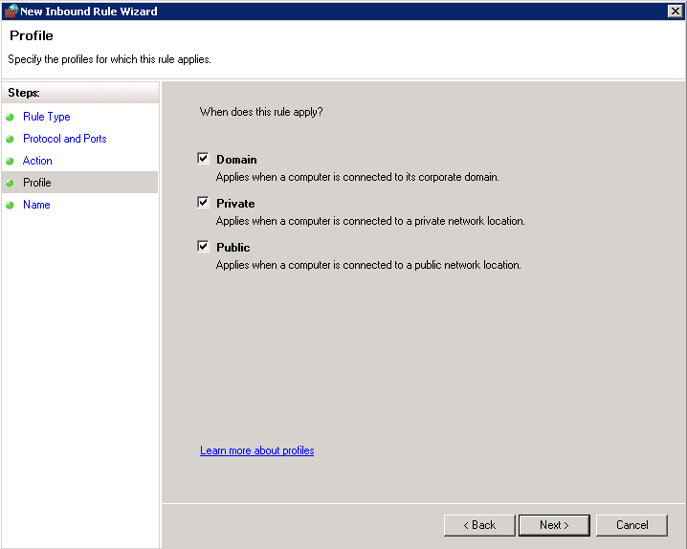
Task: Cancel the inbound rule wizard
Action: pos(632,525)
